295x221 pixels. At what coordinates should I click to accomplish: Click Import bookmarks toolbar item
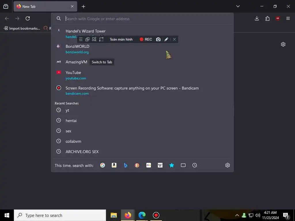click(x=22, y=28)
